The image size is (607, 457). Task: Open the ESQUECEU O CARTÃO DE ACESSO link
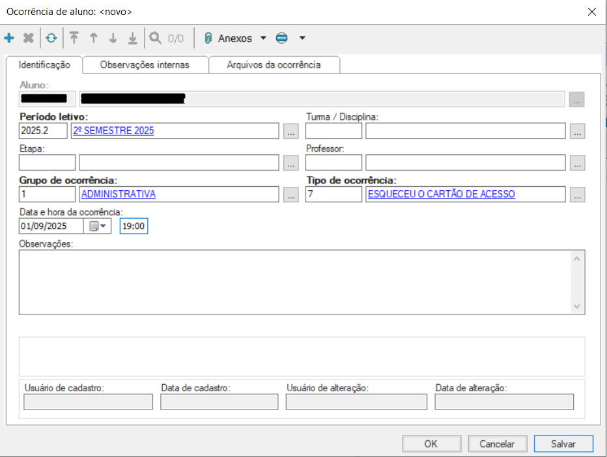441,194
